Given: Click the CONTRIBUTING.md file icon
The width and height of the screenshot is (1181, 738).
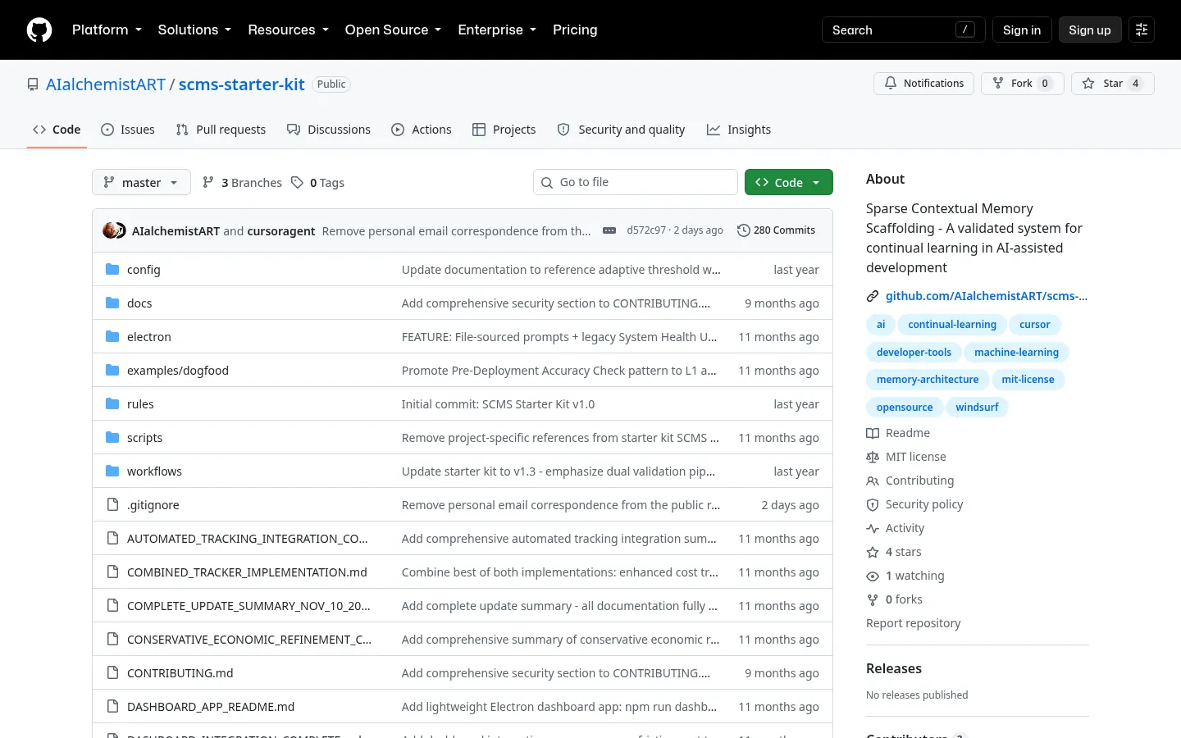Looking at the screenshot, I should click(112, 673).
